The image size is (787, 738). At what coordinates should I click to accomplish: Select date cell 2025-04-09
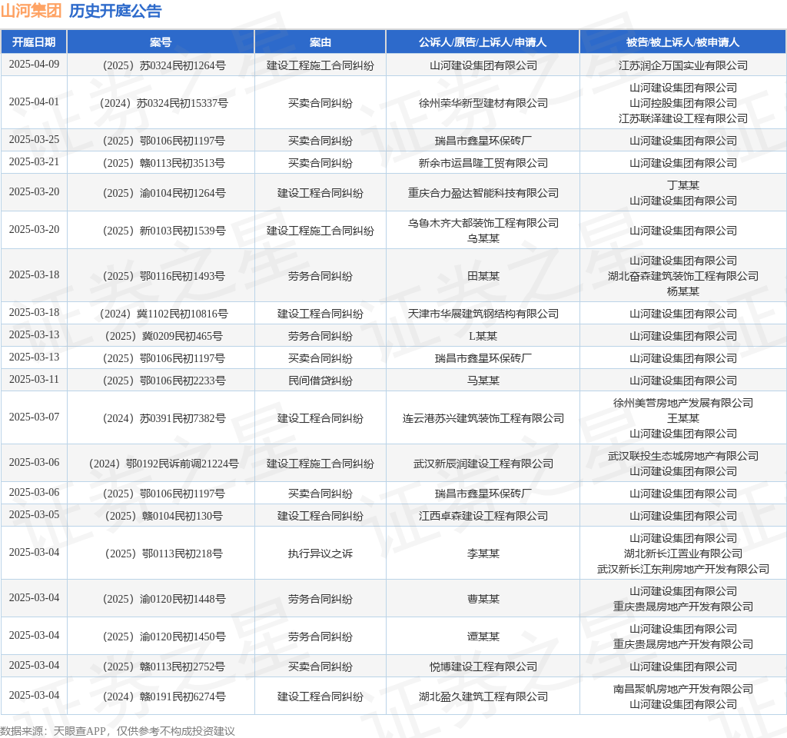pos(34,65)
